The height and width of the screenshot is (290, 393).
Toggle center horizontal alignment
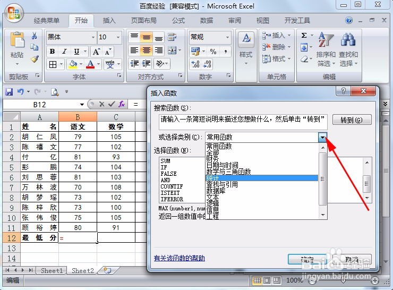click(147, 50)
